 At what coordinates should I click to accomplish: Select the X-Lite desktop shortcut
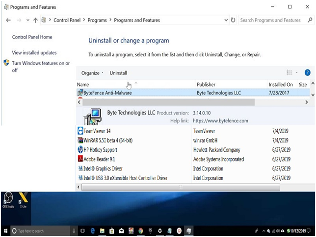pos(23,200)
